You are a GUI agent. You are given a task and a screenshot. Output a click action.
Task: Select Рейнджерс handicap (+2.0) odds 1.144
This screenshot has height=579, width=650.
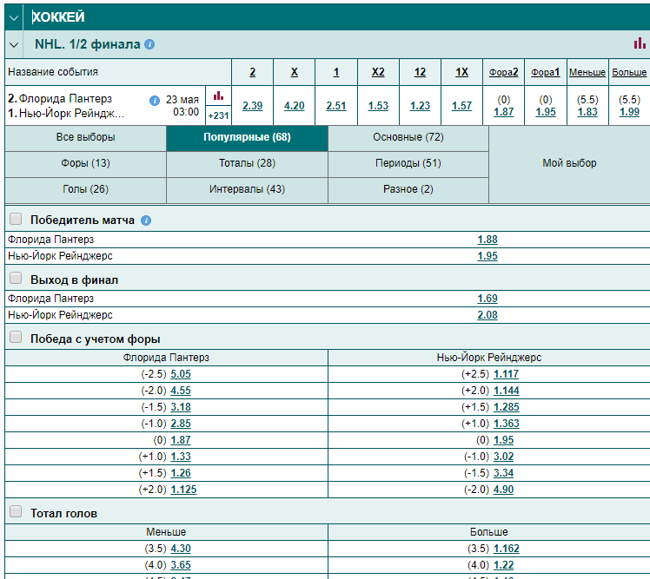tap(506, 391)
